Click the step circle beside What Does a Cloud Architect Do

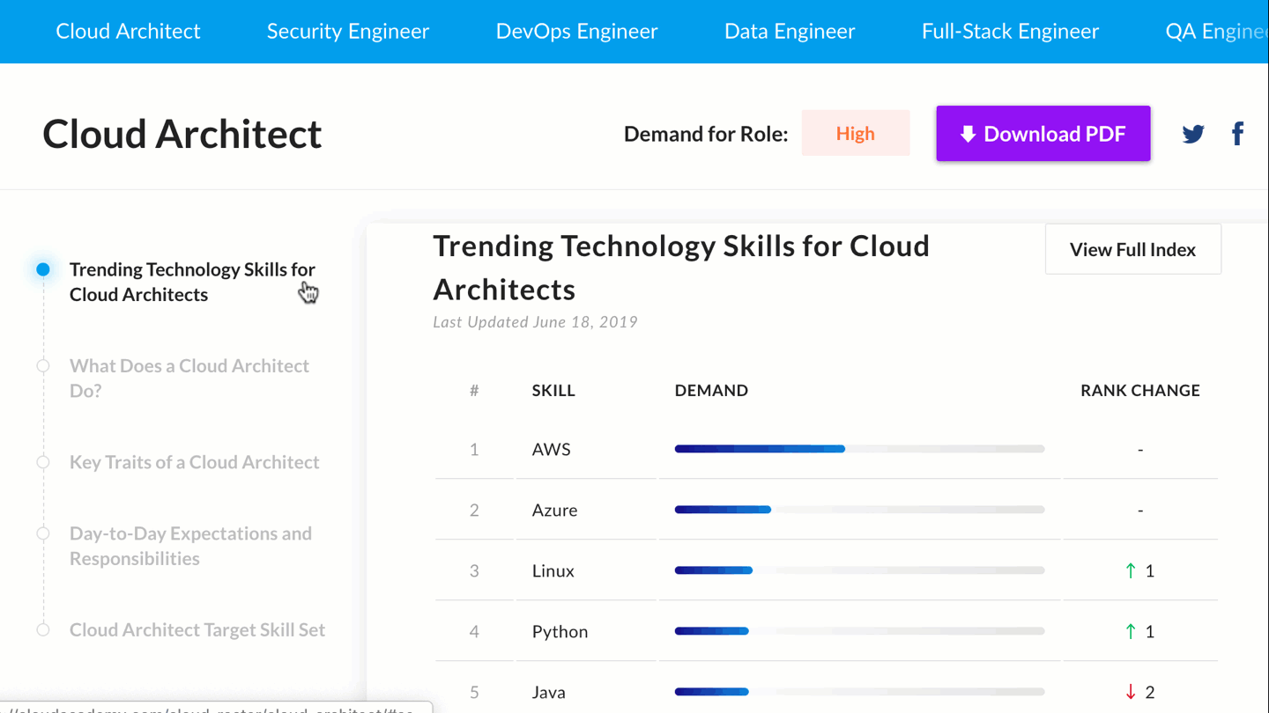click(x=43, y=365)
